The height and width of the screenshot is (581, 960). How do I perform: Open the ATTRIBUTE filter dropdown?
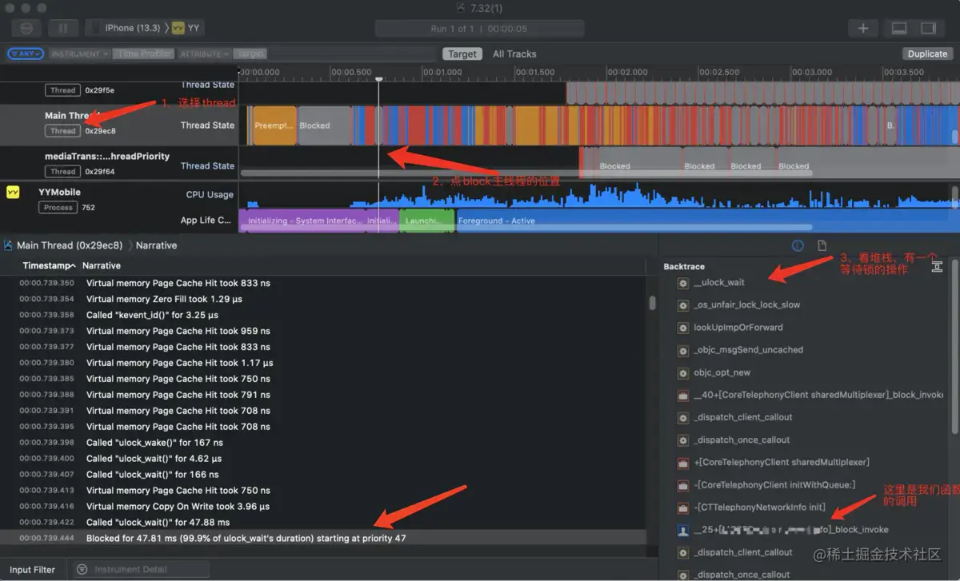click(x=205, y=54)
